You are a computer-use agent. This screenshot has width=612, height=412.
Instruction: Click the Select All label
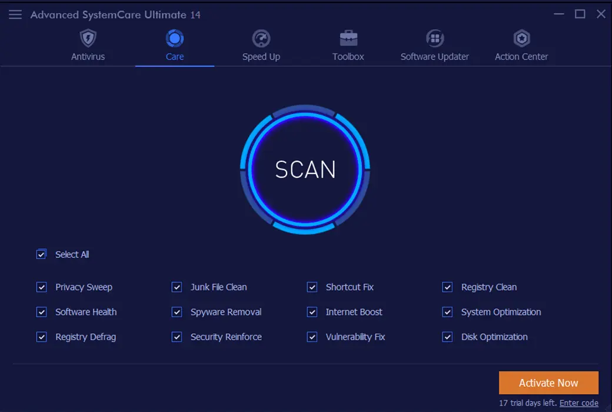72,255
